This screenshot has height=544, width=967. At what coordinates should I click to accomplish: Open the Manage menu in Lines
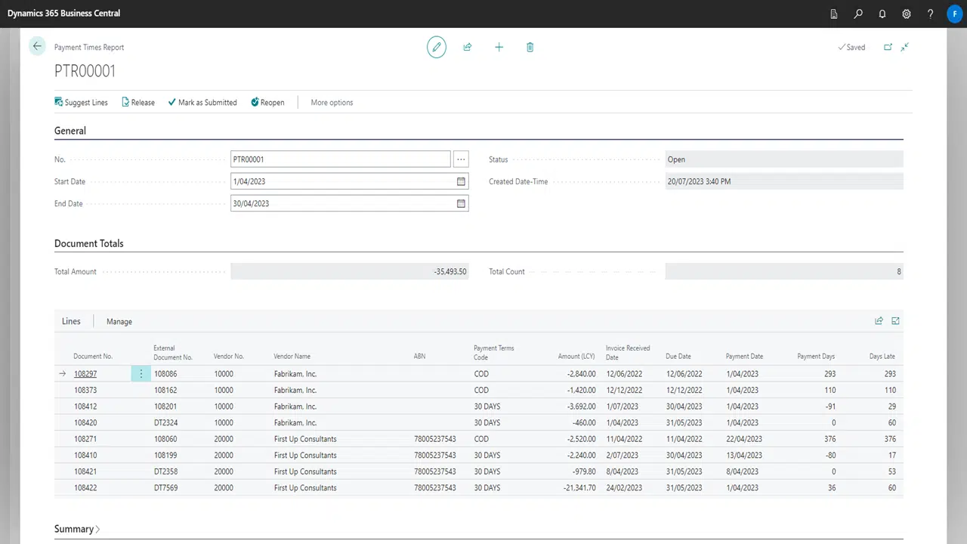tap(119, 321)
